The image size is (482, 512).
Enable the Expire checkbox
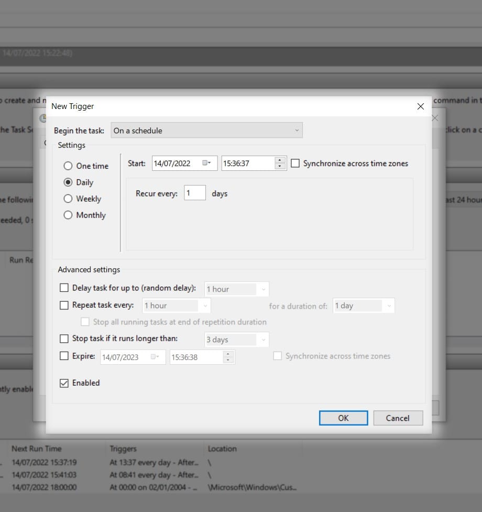pyautogui.click(x=64, y=356)
